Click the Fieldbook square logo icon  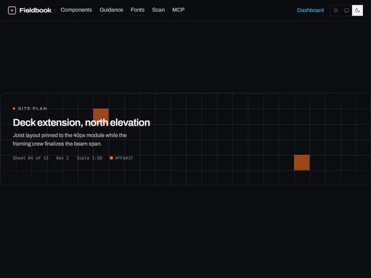click(12, 10)
